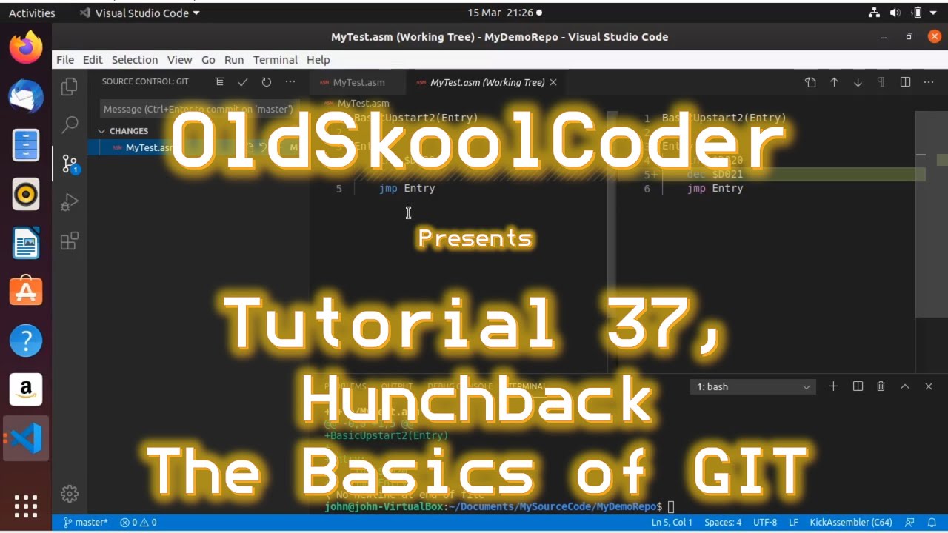Launch Firefox from the dock
This screenshot has height=533, width=948.
tap(26, 47)
